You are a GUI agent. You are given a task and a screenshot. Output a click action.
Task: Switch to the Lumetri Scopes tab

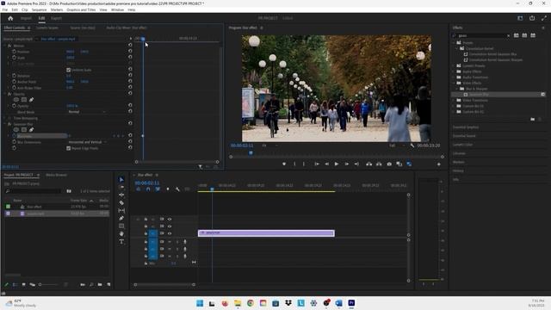pos(47,28)
